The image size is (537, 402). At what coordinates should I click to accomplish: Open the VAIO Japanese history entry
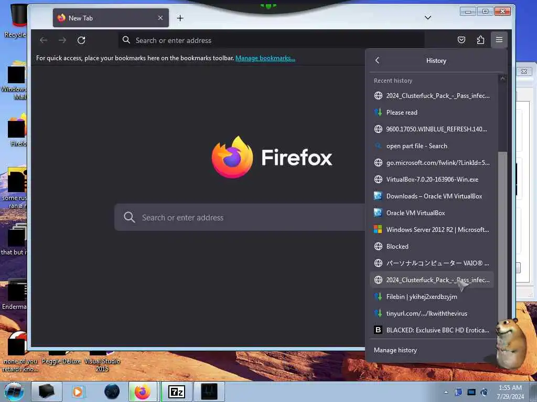432,263
